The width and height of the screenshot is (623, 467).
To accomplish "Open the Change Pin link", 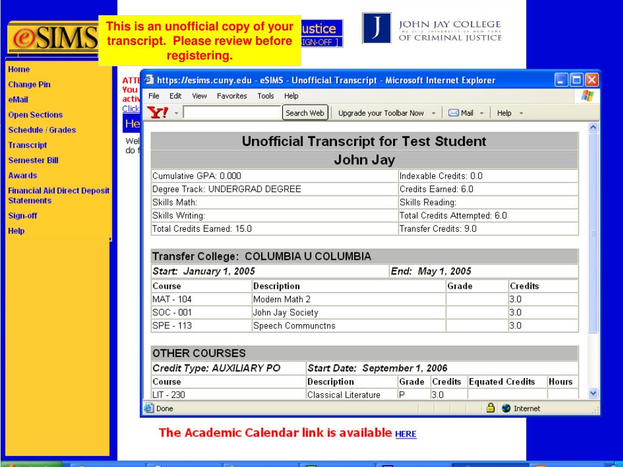I will [x=29, y=84].
